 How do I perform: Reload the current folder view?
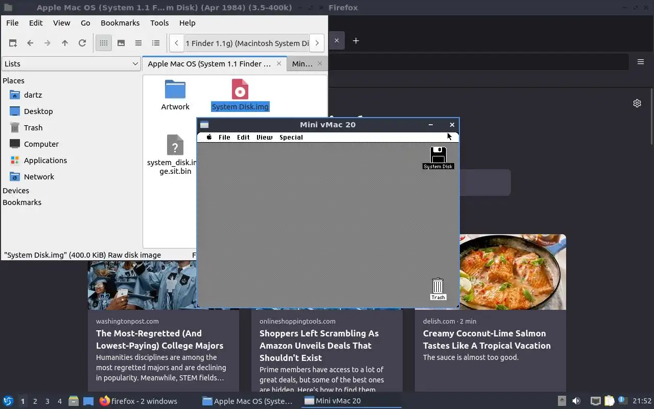(82, 43)
